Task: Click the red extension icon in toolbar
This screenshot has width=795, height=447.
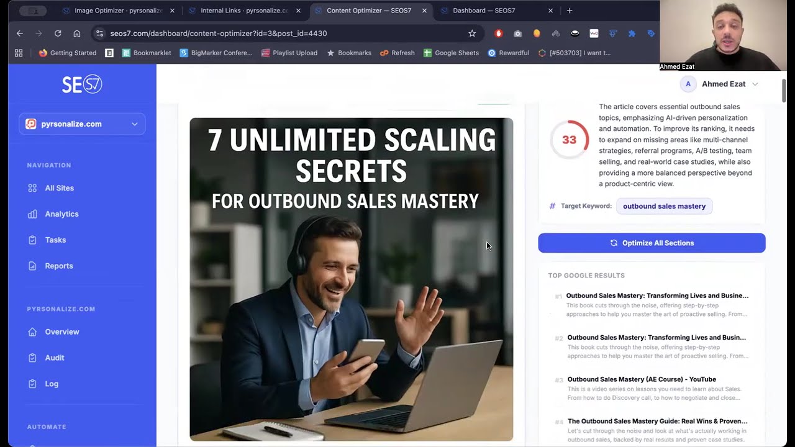Action: click(499, 34)
